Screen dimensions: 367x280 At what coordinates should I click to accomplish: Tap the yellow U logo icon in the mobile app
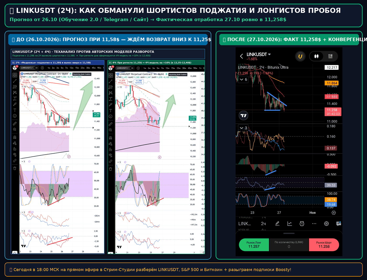click(300, 56)
